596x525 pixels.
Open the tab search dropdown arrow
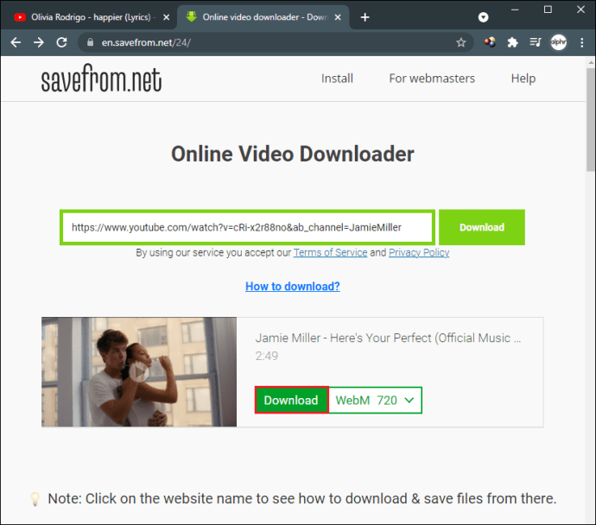pyautogui.click(x=483, y=17)
